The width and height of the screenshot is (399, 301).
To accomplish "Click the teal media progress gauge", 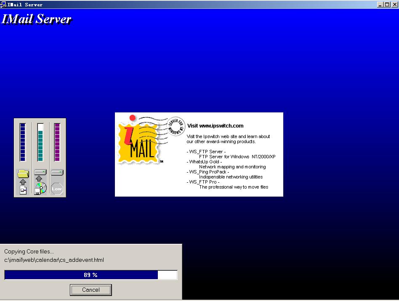I will click(x=40, y=142).
